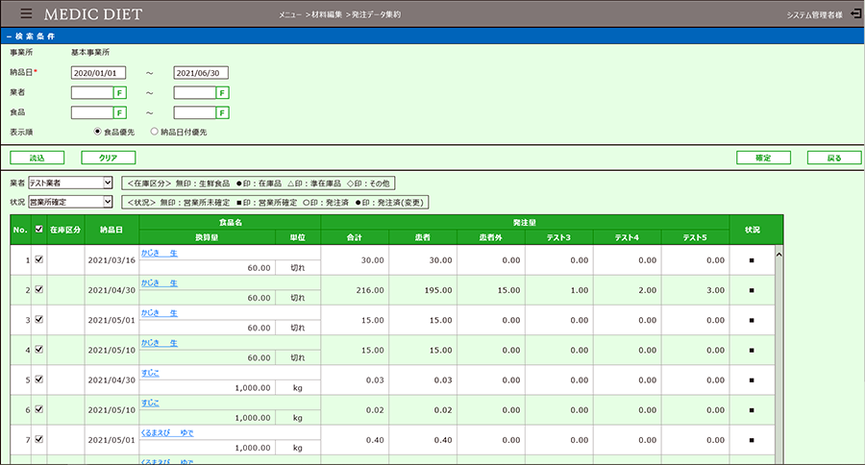865x465 pixels.
Task: Open food start lookup F button
Action: pyautogui.click(x=120, y=112)
